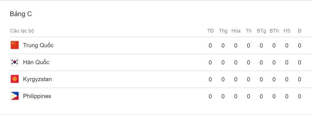Click the BTg goals-for column header
The width and height of the screenshot is (312, 115).
(x=261, y=31)
